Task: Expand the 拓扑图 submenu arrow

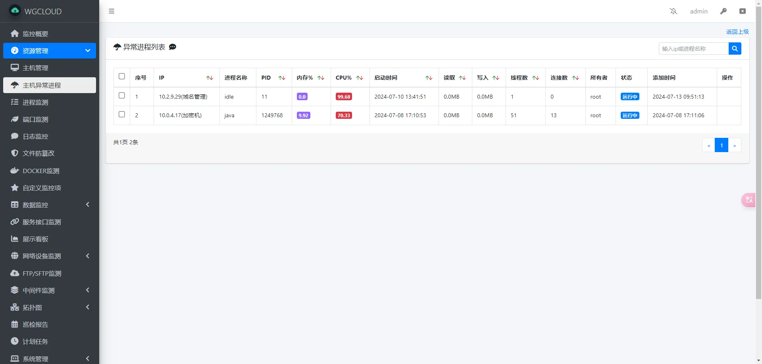Action: coord(88,307)
